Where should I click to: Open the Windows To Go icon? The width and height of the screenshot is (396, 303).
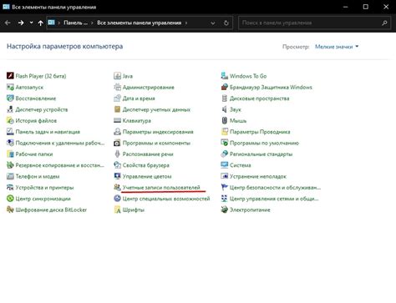pyautogui.click(x=225, y=76)
